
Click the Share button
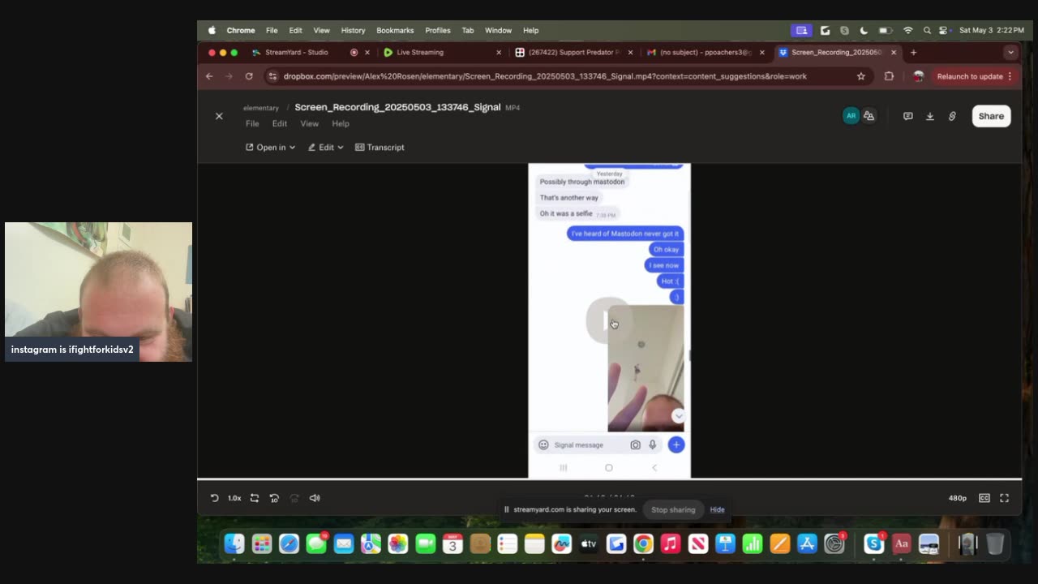coord(991,116)
